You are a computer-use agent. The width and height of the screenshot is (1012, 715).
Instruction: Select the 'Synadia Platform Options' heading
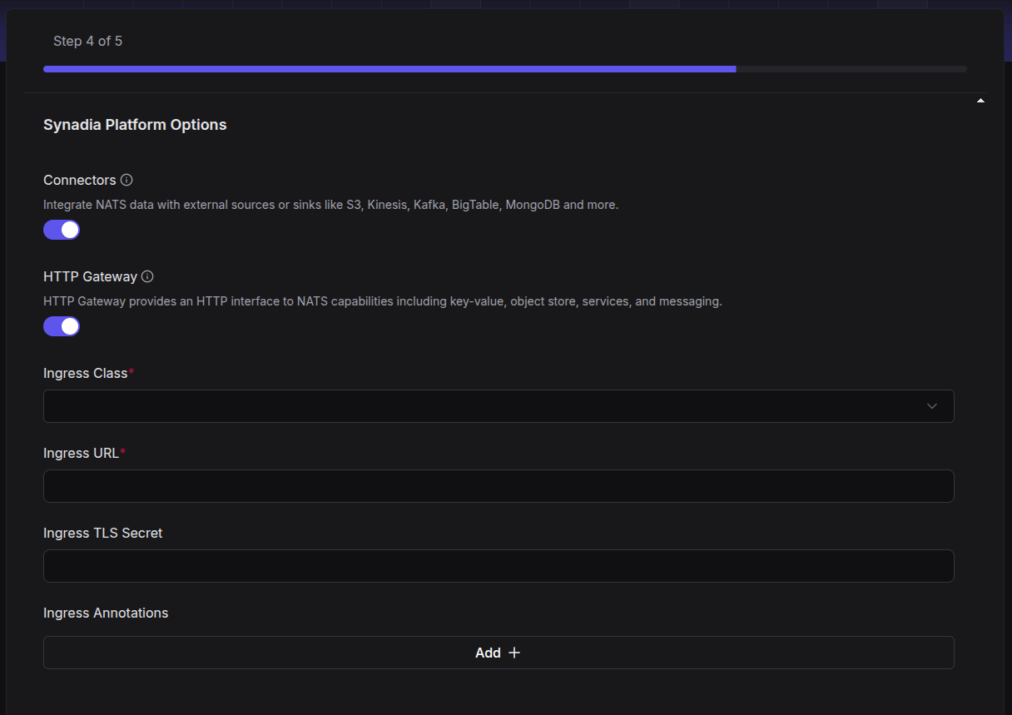click(135, 125)
